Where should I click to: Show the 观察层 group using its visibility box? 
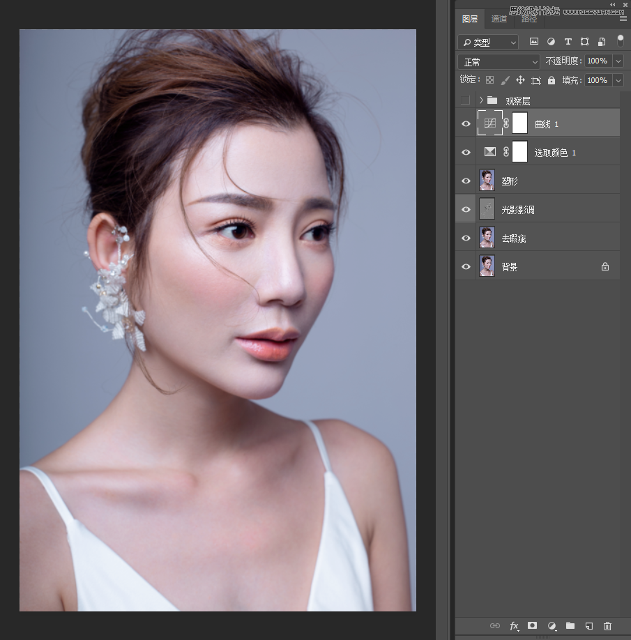[465, 100]
